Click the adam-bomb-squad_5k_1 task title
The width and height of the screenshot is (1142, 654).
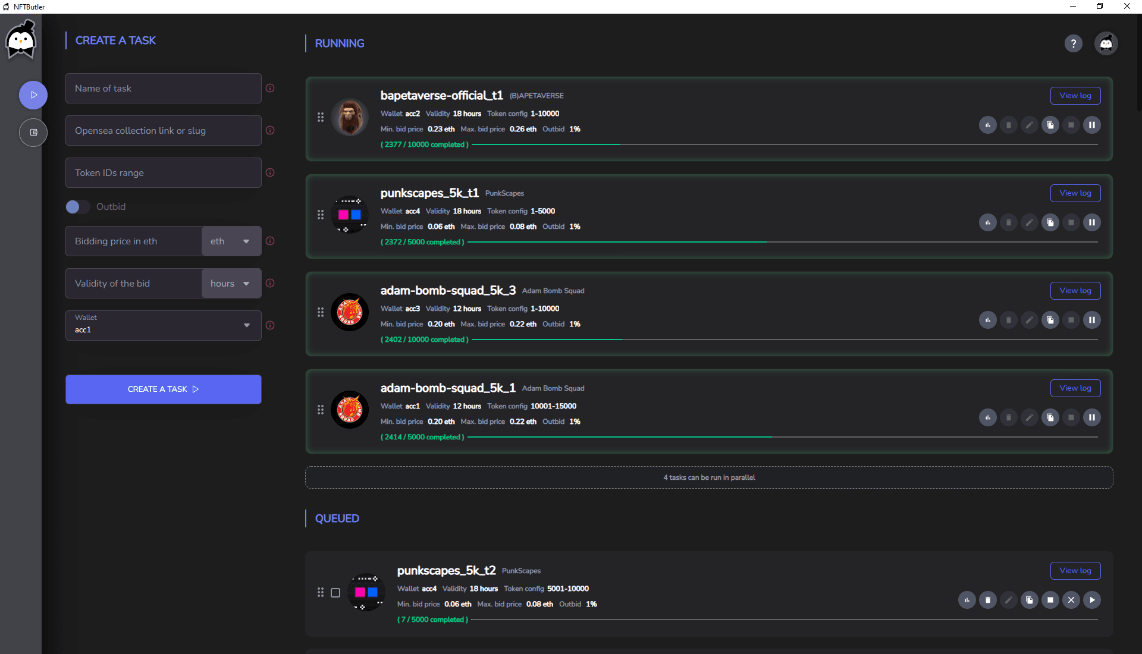(x=448, y=388)
